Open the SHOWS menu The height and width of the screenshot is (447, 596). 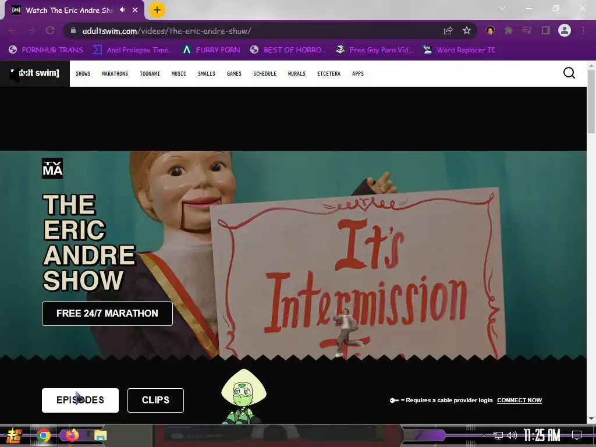(83, 74)
